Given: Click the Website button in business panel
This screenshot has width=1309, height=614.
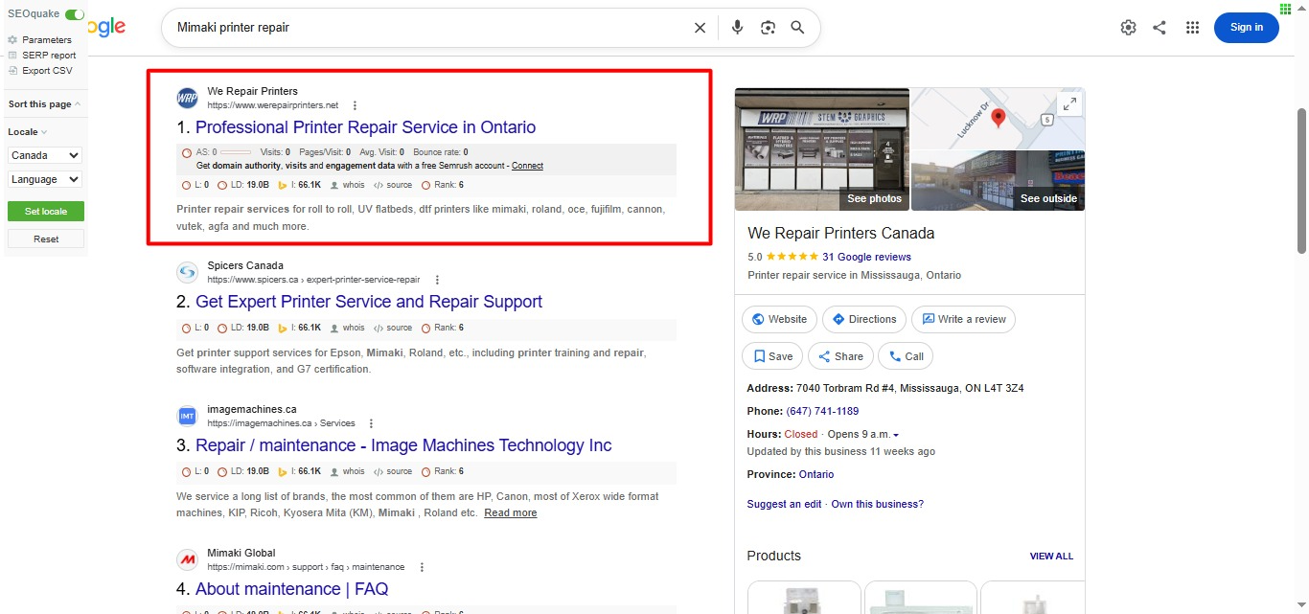Looking at the screenshot, I should point(778,319).
